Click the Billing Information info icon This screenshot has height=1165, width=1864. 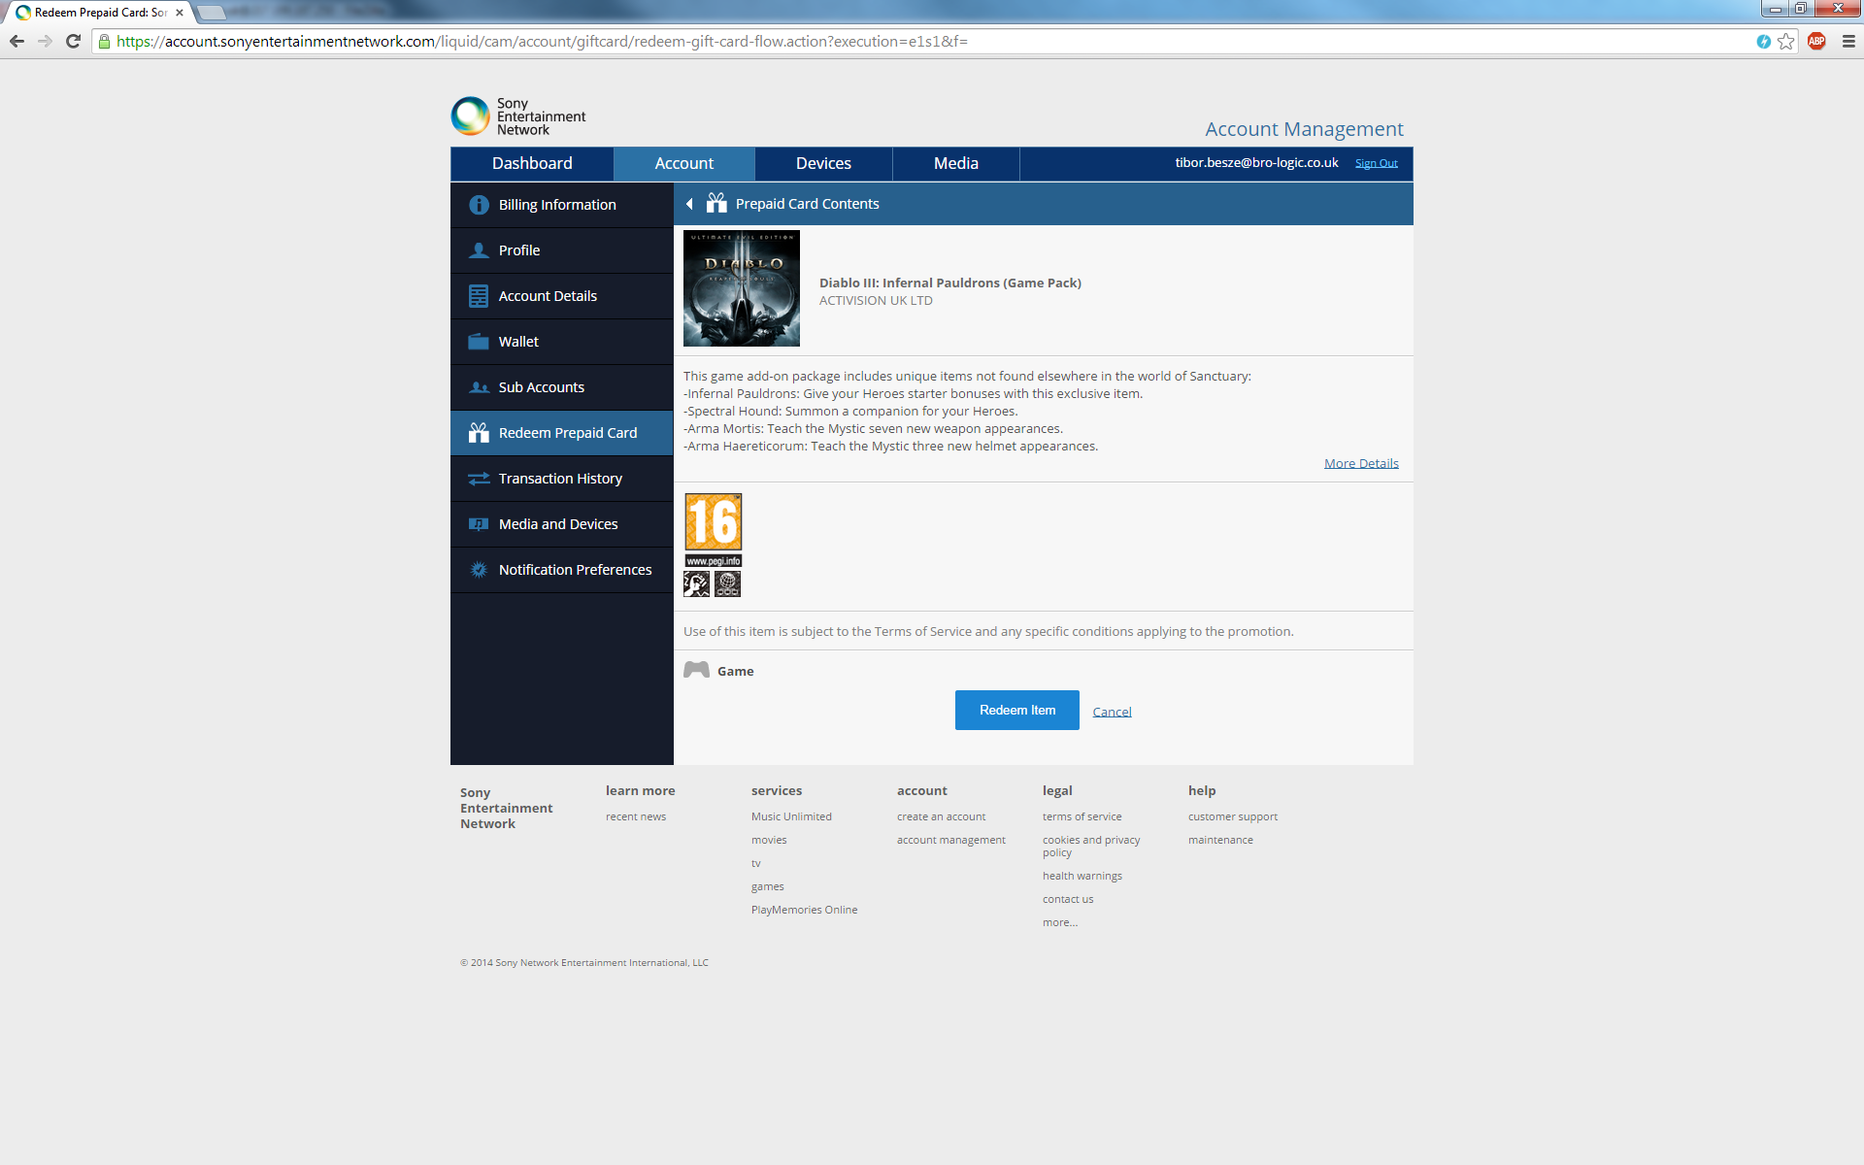tap(479, 205)
